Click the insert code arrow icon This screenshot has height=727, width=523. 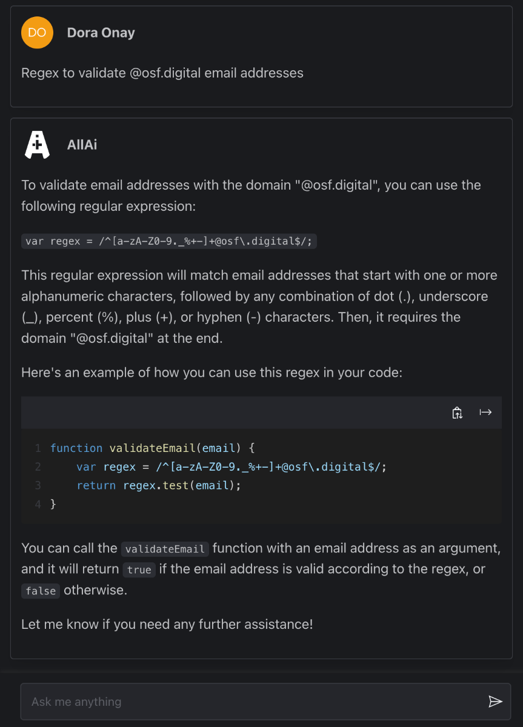(x=485, y=413)
